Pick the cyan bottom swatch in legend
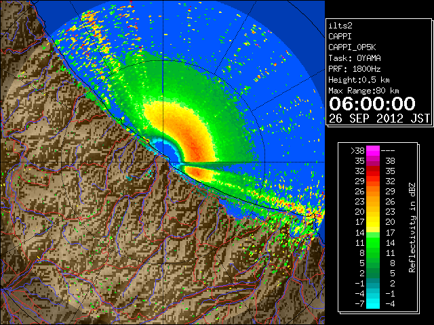The image size is (434, 325). [x=373, y=303]
